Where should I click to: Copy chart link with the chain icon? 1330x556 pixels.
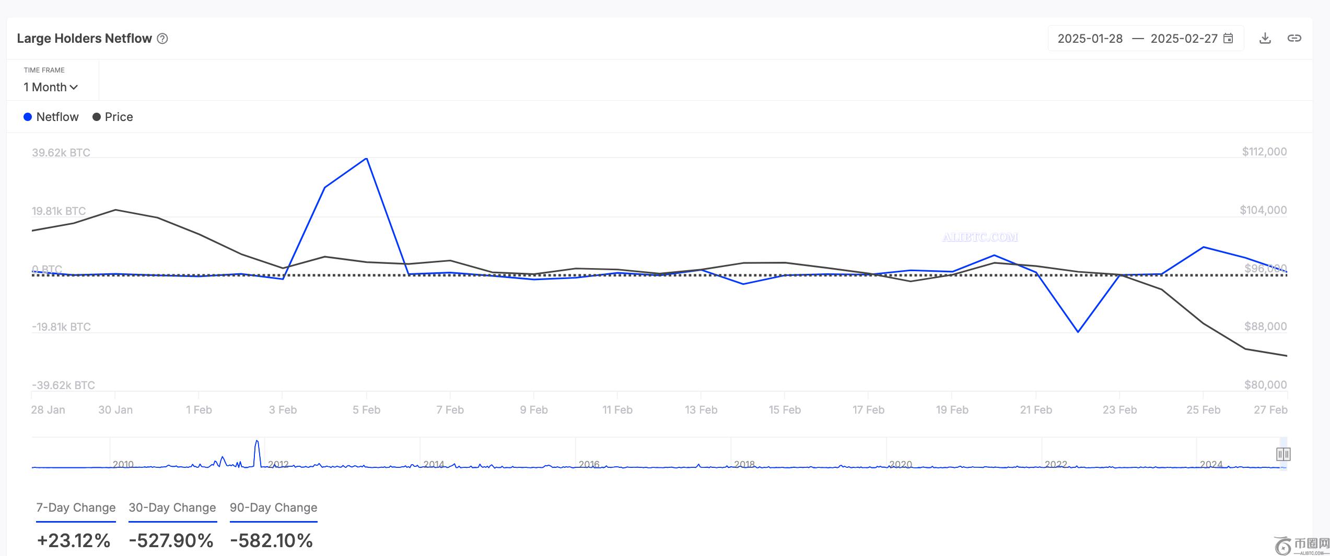1294,38
